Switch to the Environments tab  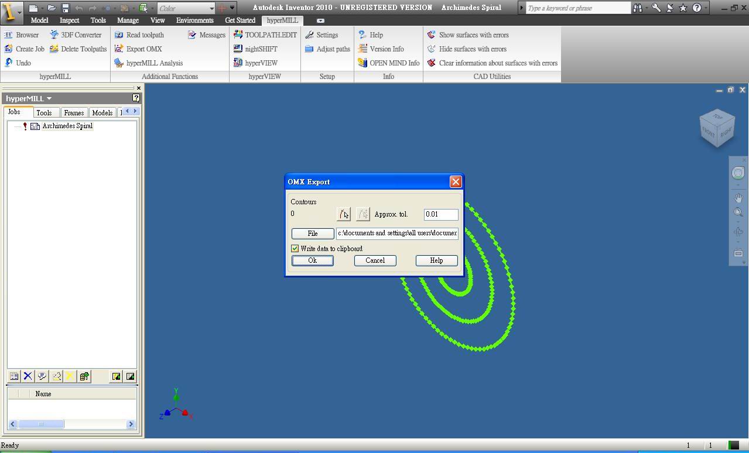[195, 20]
